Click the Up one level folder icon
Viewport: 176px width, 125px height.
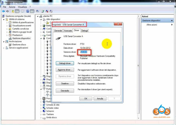click(13, 11)
